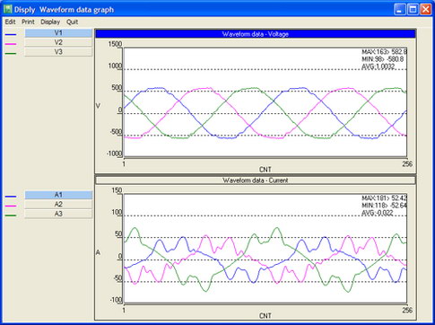Click the voltage AVG:1.0032 readout
The height and width of the screenshot is (325, 435).
click(378, 66)
